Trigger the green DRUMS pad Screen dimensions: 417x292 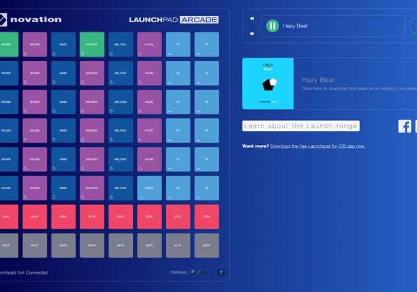[x=8, y=44]
